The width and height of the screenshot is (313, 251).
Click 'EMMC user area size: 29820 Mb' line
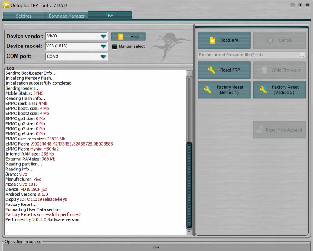click(35, 139)
